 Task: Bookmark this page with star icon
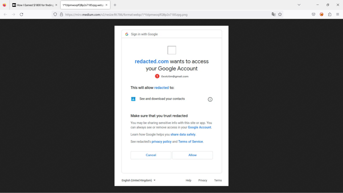coord(280,14)
